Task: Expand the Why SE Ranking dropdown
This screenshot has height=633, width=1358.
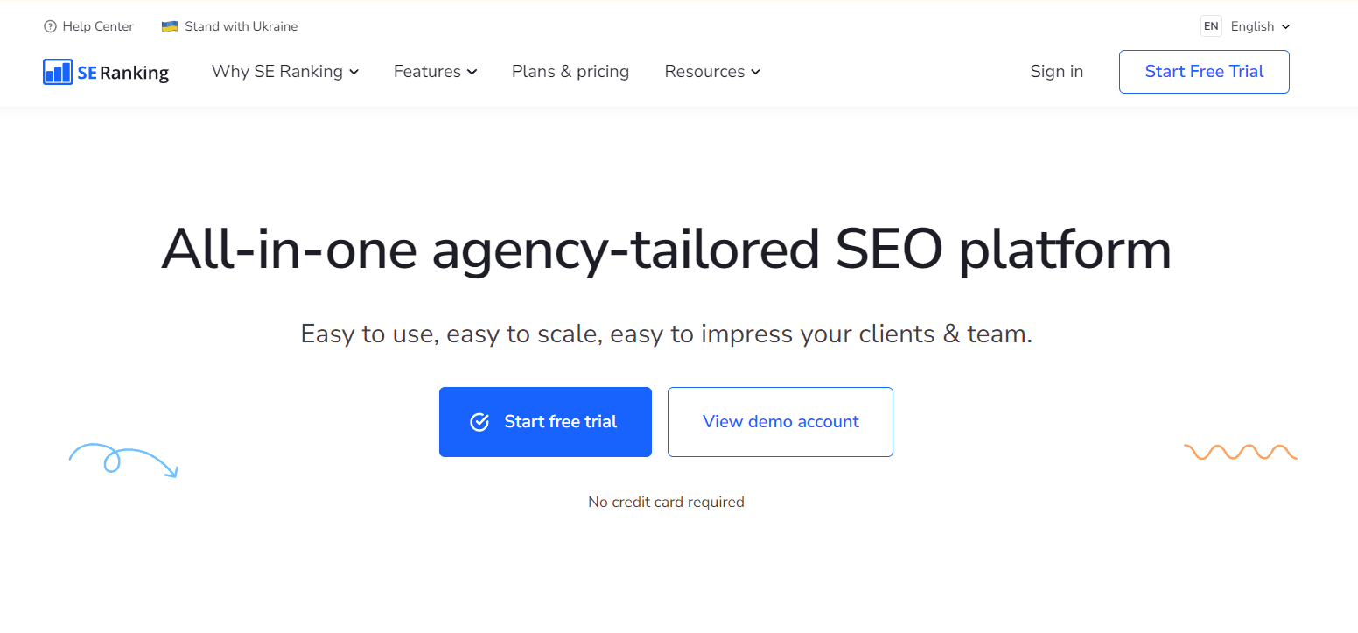Action: (x=284, y=71)
